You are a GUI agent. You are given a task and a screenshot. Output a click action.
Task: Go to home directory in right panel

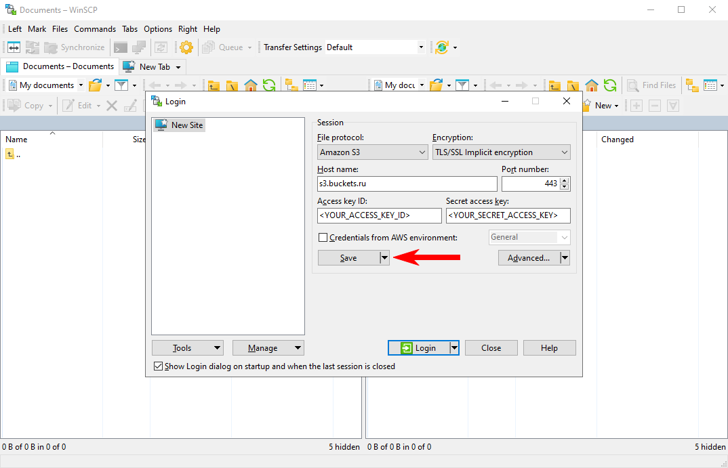point(592,85)
